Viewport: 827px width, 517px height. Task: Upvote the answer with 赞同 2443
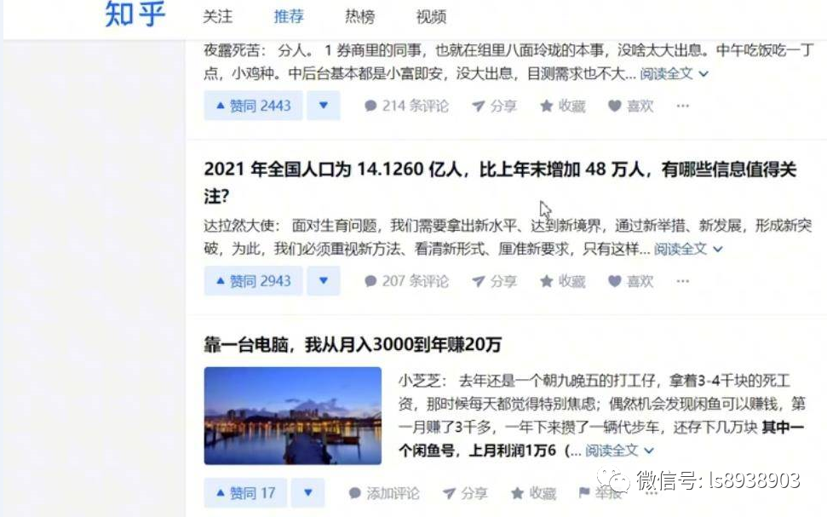coord(254,106)
